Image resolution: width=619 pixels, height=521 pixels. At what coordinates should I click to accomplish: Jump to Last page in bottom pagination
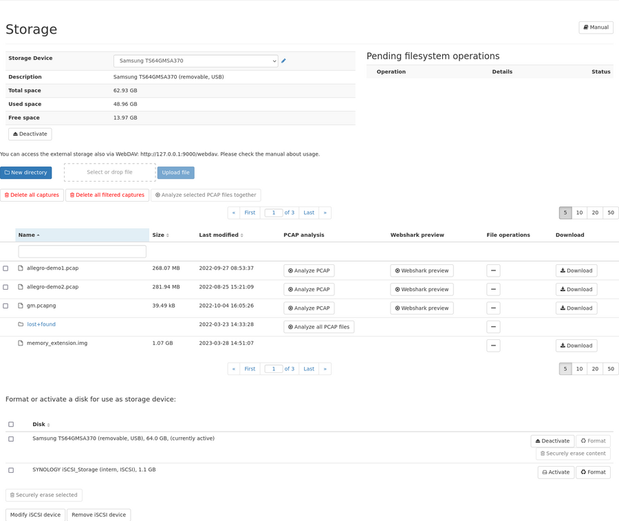click(x=309, y=369)
